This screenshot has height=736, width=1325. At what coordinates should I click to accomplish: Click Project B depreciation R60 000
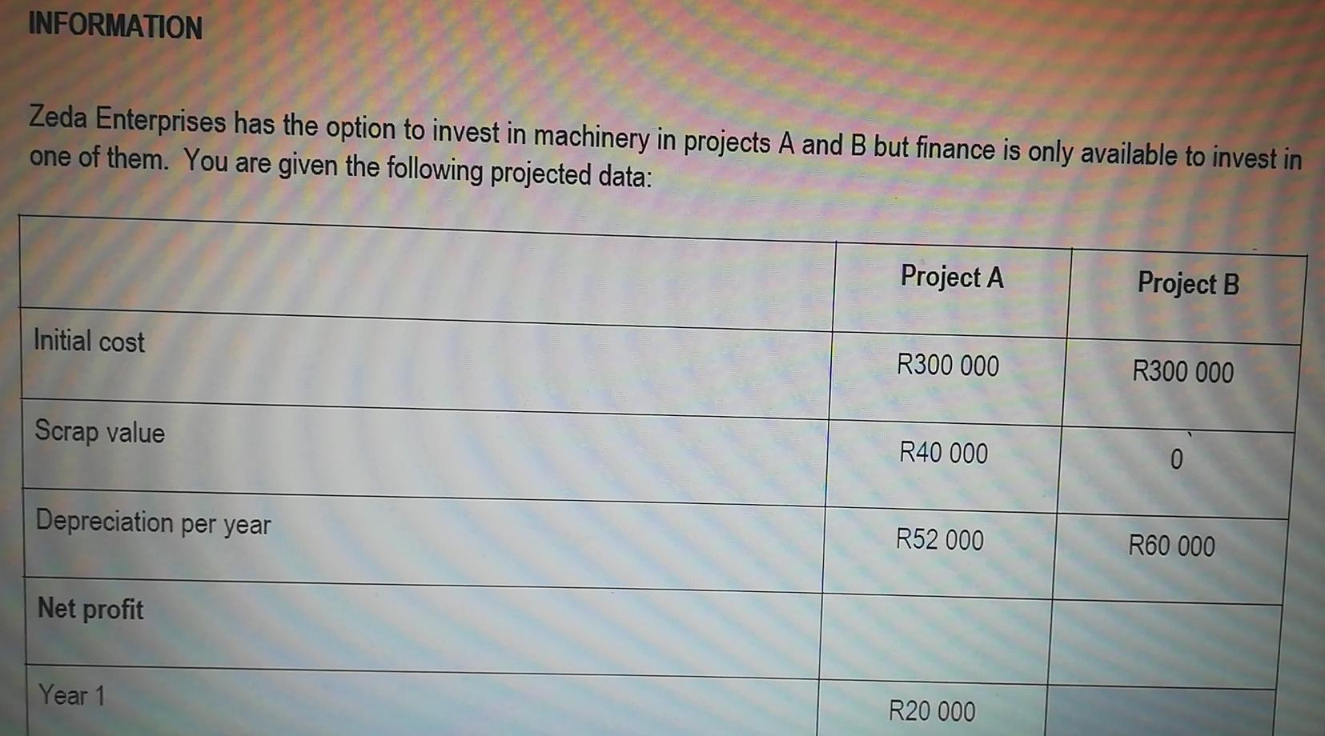pos(1172,546)
